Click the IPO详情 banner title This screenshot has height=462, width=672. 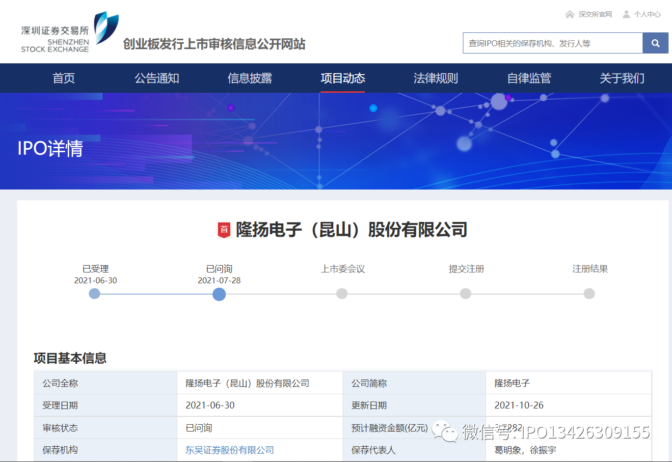tap(50, 148)
